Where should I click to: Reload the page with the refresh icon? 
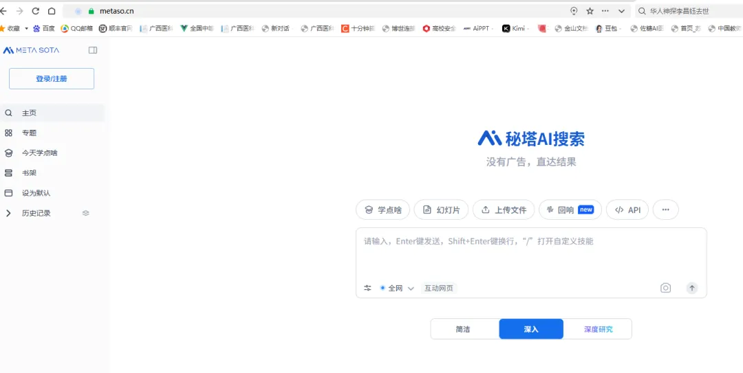pos(36,11)
